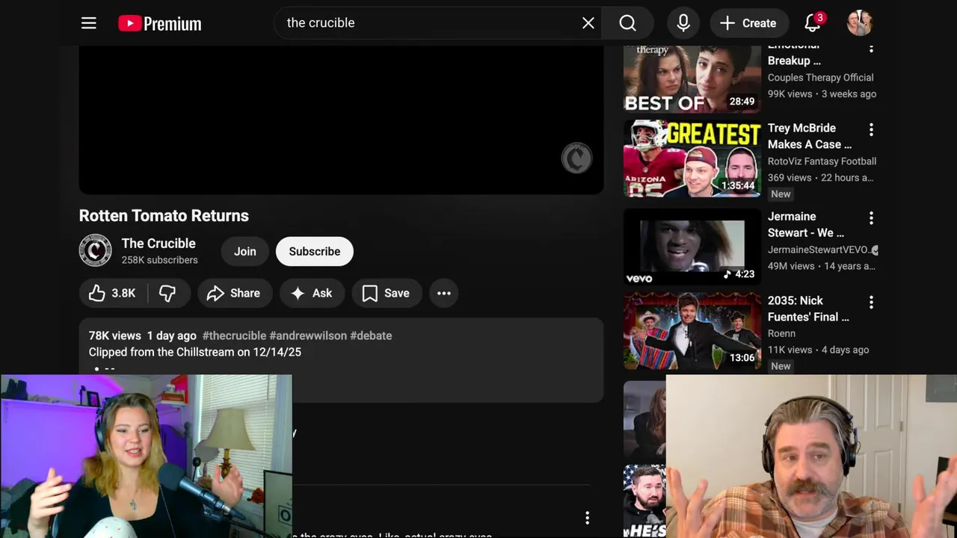Share the Rotten Tomato Returns video
The width and height of the screenshot is (957, 538).
pos(234,293)
